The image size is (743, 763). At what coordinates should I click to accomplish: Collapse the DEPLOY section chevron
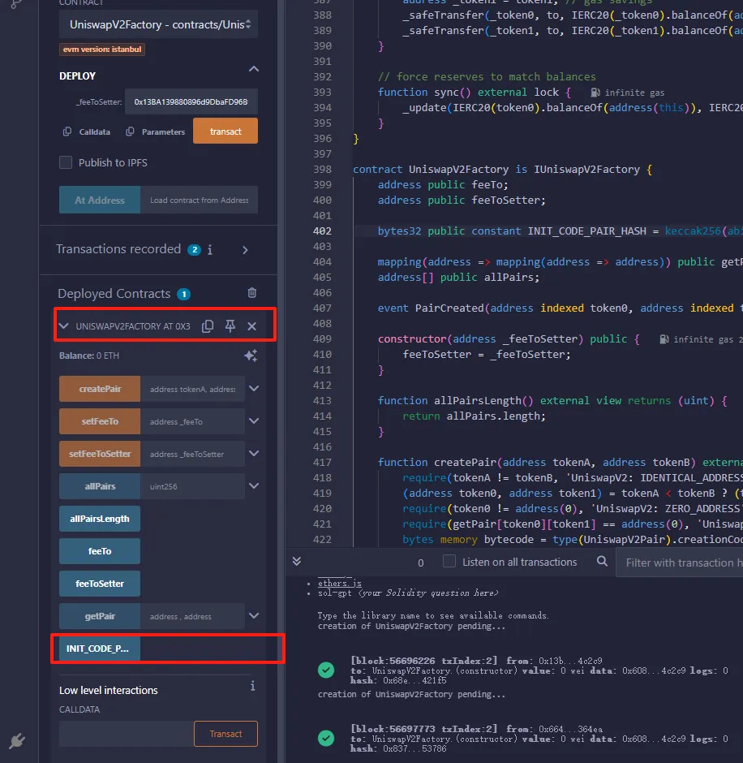[253, 70]
